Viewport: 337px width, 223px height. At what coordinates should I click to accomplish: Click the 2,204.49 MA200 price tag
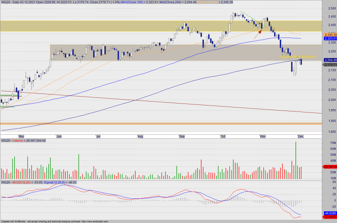tap(330, 60)
